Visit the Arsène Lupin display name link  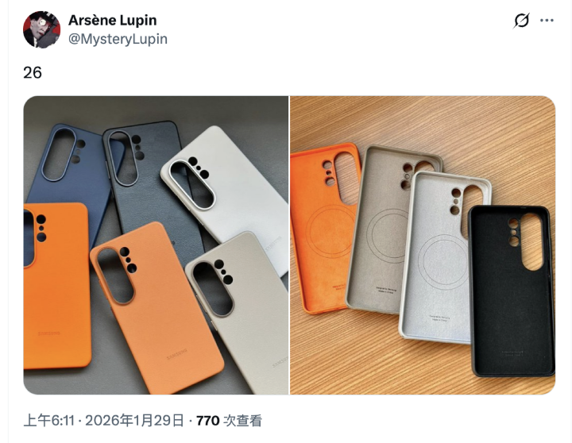pyautogui.click(x=112, y=21)
